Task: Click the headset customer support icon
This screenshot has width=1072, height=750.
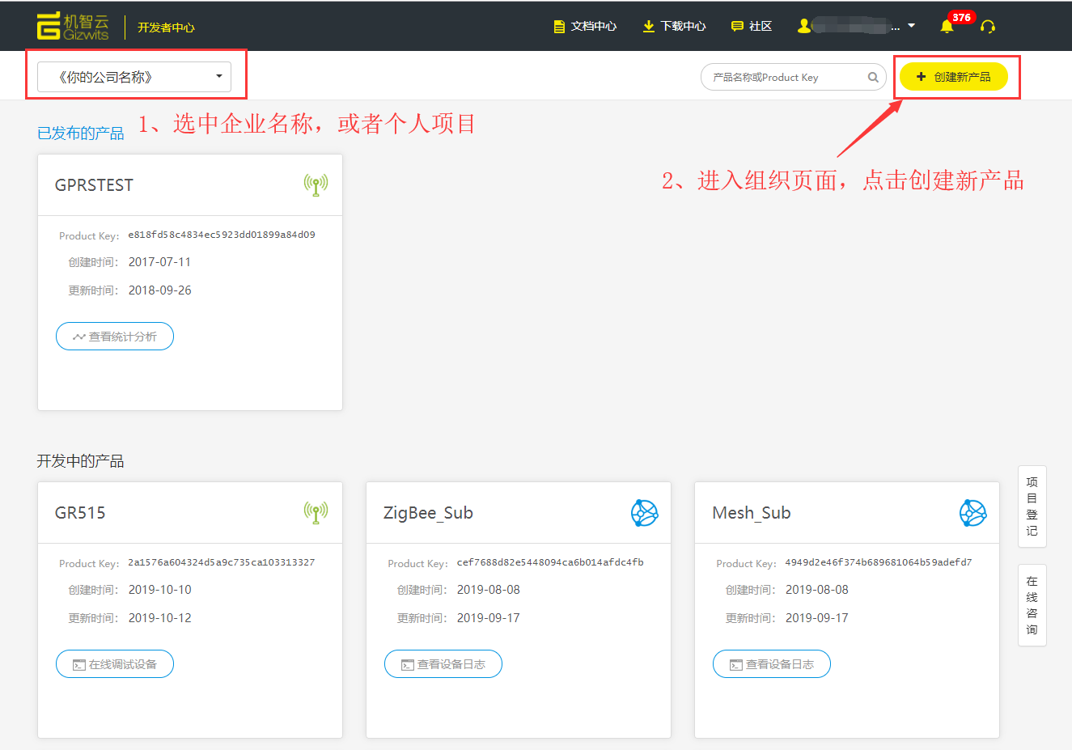Action: (987, 27)
